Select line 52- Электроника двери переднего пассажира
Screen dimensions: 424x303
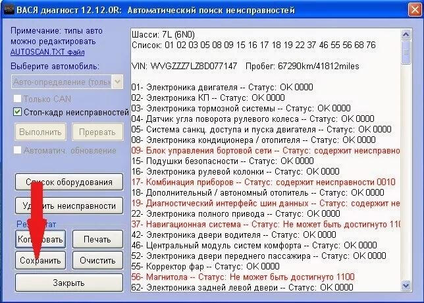coord(259,256)
